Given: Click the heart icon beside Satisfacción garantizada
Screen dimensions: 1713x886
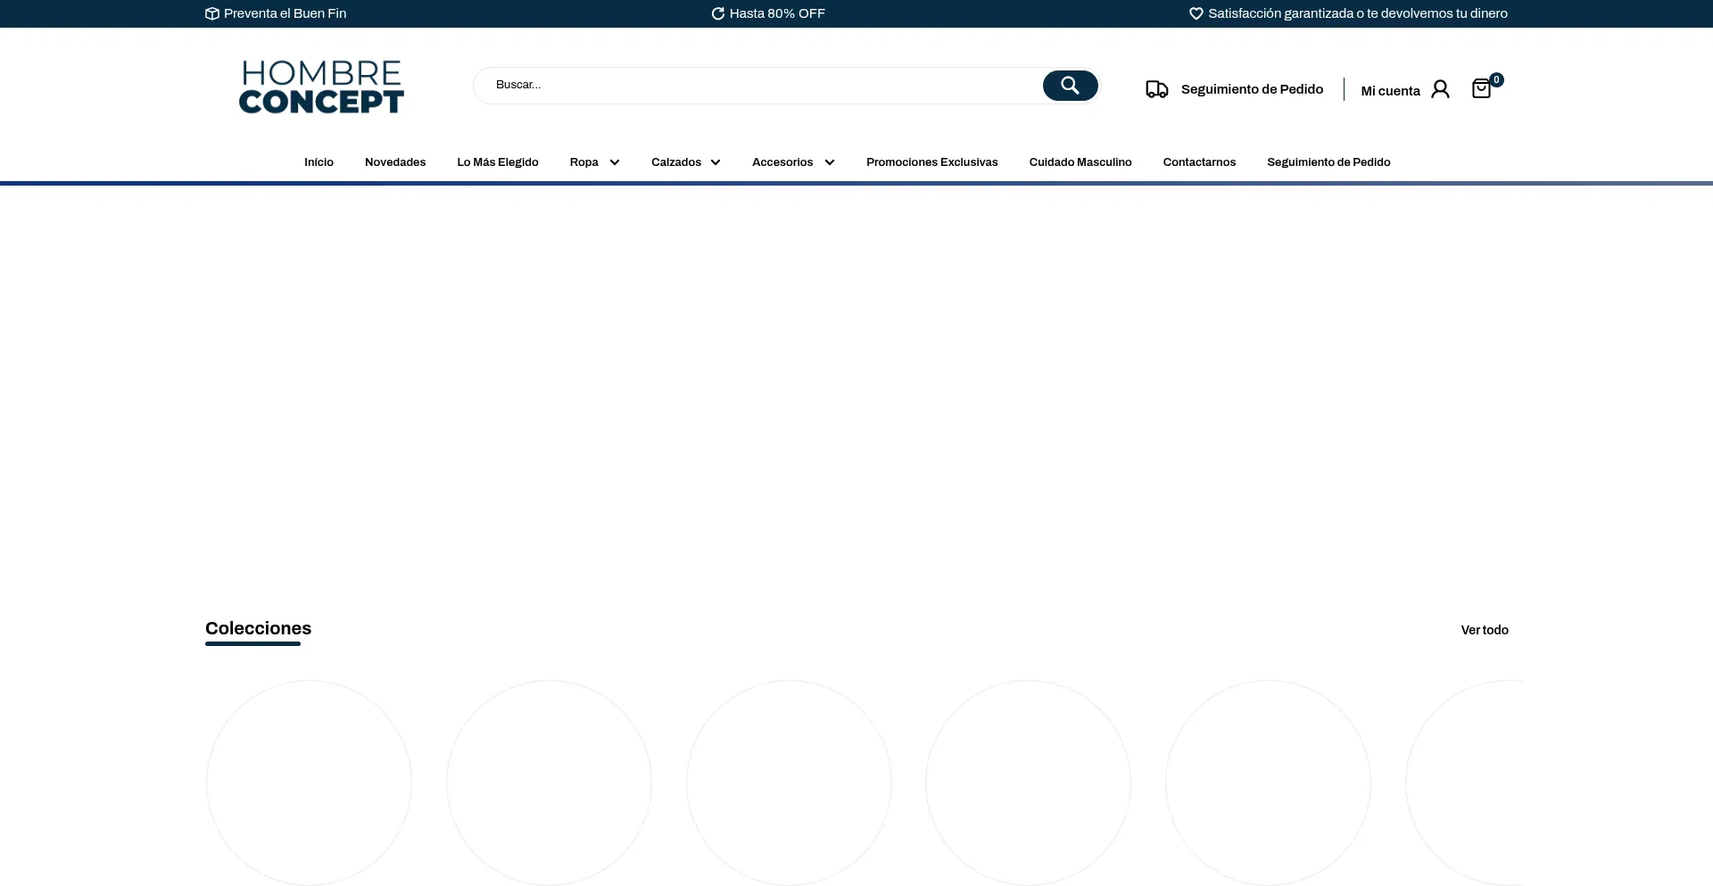Looking at the screenshot, I should (x=1196, y=13).
